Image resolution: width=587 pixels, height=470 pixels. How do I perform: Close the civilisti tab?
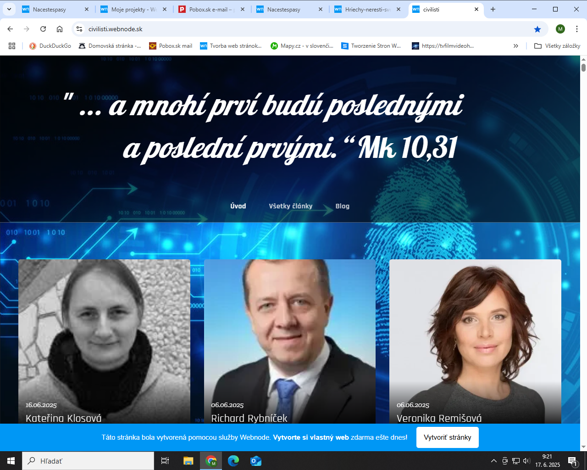pyautogui.click(x=476, y=9)
